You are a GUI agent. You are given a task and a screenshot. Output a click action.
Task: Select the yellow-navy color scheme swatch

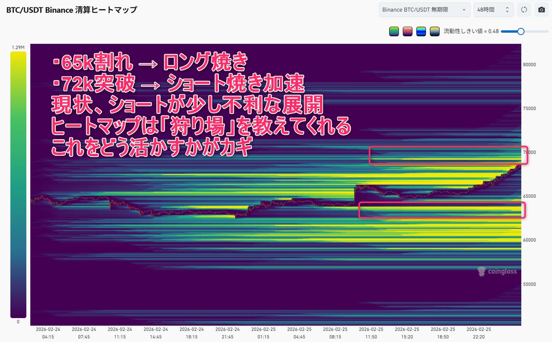pos(434,31)
